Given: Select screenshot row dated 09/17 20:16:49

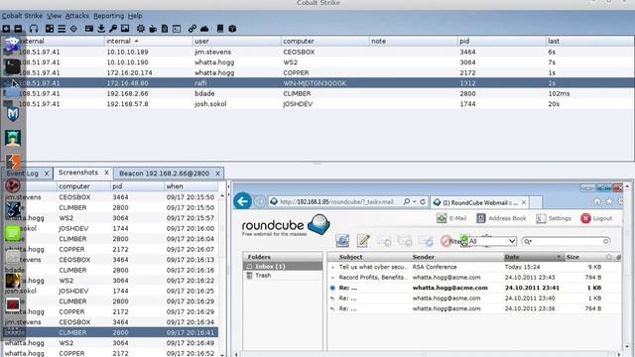Looking at the screenshot, I should (x=110, y=343).
